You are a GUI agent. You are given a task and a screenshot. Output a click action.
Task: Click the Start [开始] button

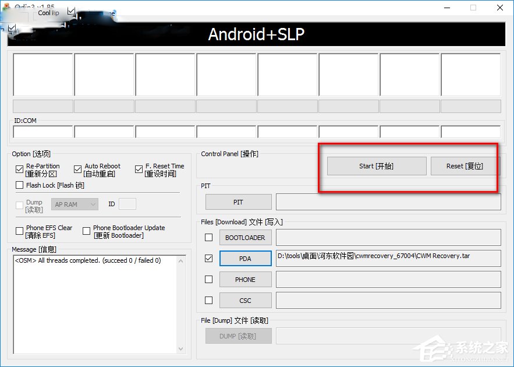[x=376, y=166]
